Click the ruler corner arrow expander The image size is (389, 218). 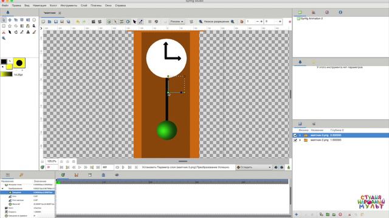pyautogui.click(x=41, y=28)
